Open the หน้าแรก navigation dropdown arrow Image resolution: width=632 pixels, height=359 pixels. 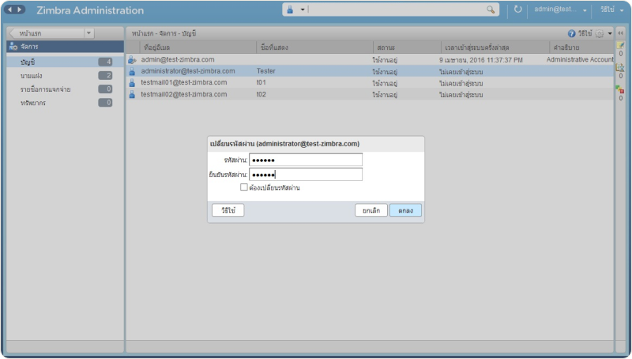coord(88,33)
